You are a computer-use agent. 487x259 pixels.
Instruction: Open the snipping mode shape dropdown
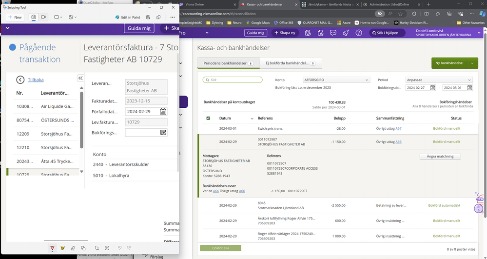pos(58,17)
